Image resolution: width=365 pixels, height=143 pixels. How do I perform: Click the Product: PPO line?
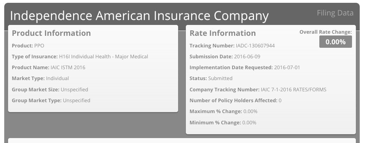[x=28, y=46]
